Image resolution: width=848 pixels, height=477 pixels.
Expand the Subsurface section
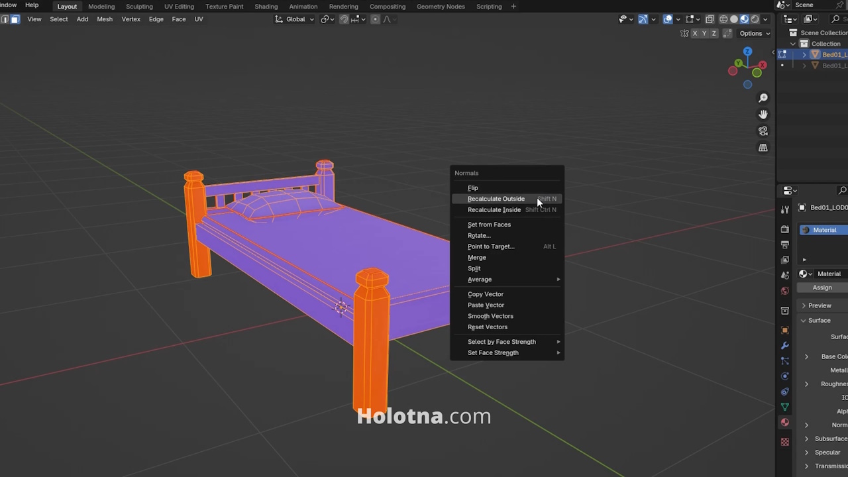point(806,439)
